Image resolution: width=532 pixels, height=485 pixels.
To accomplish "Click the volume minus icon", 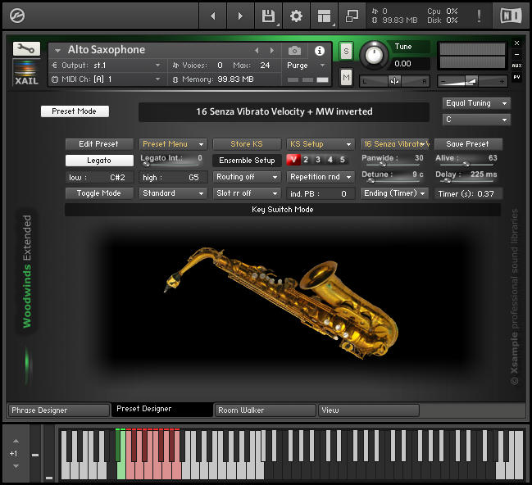I will click(442, 81).
